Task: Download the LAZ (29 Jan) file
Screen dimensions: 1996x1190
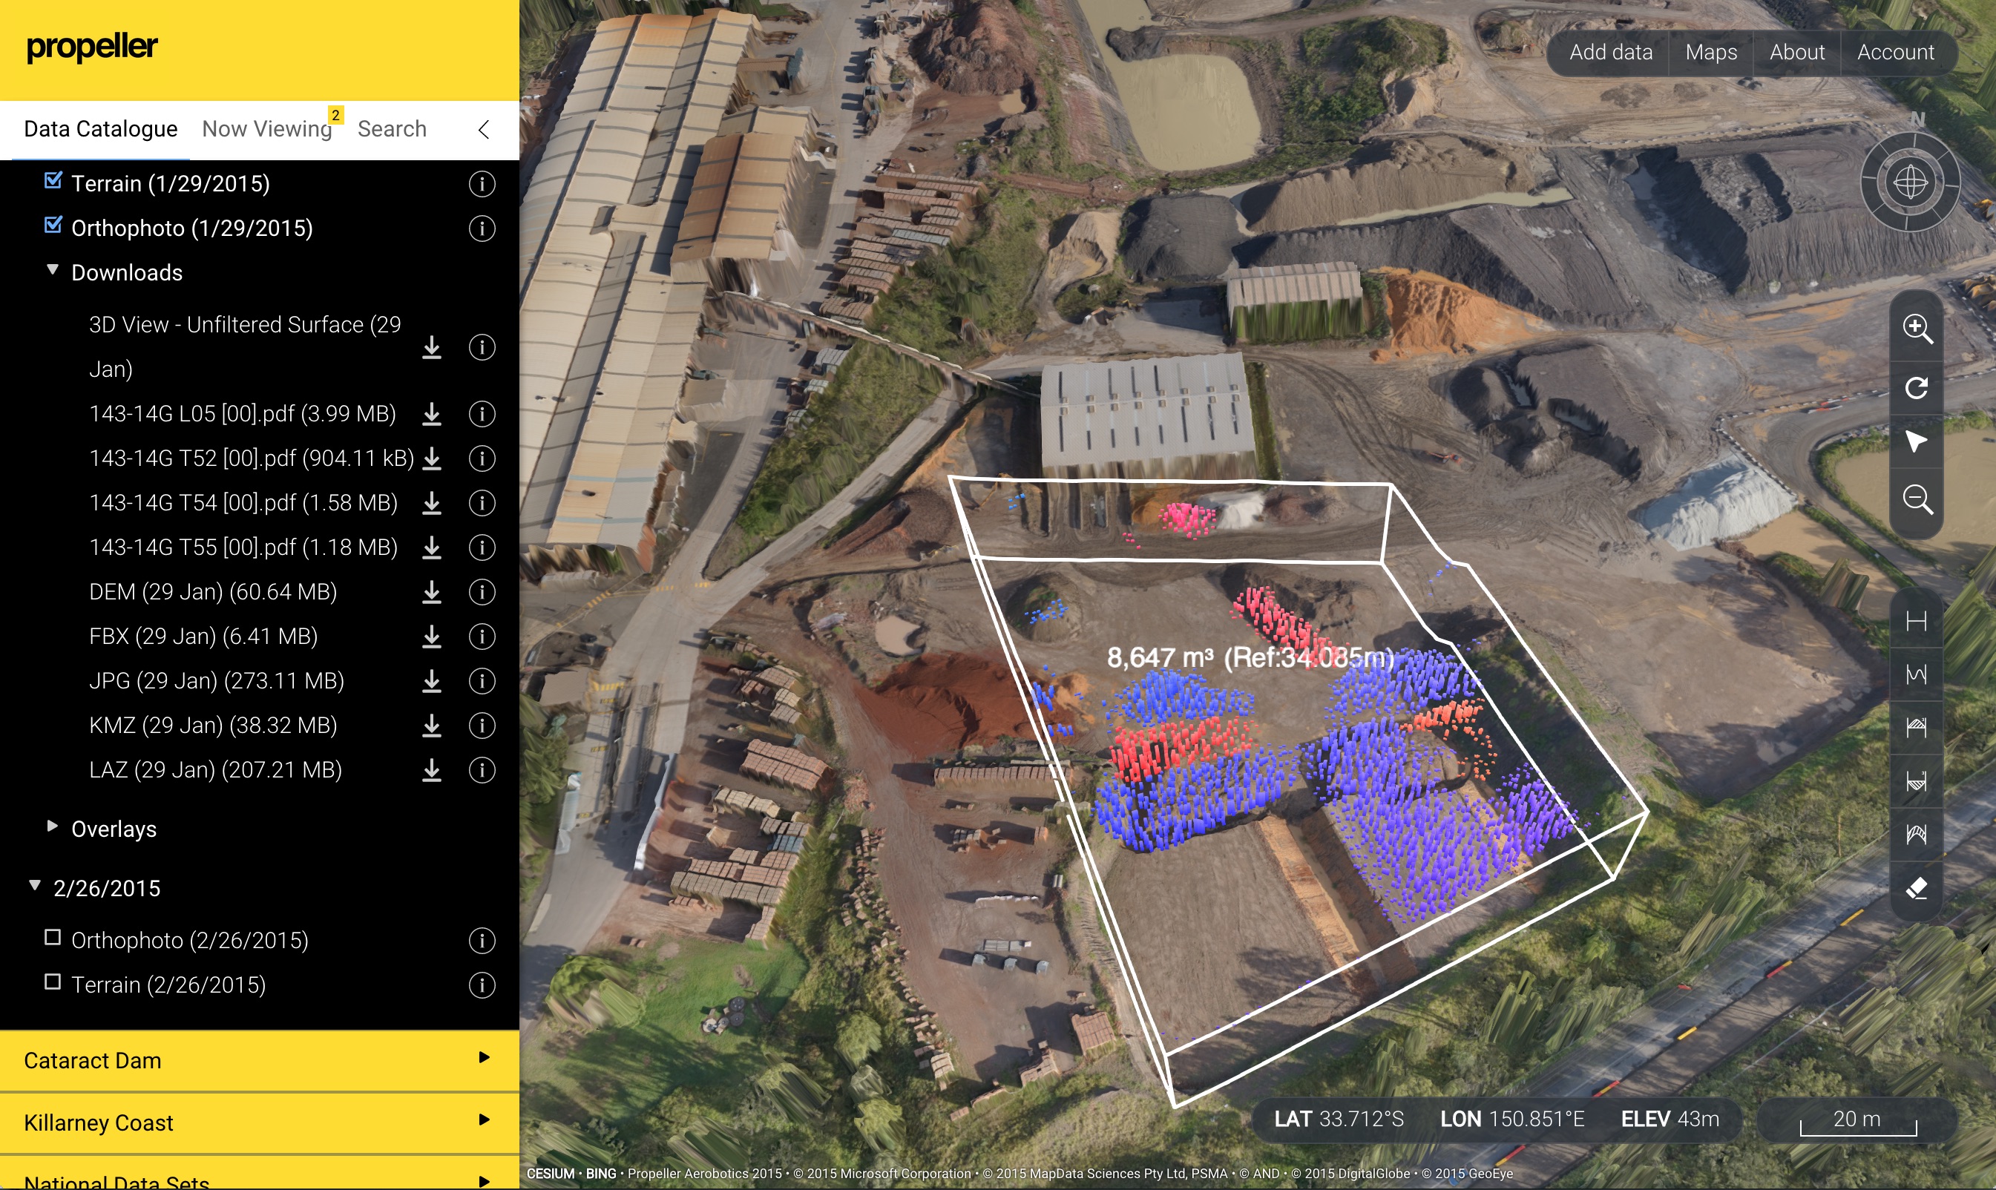Action: [x=431, y=770]
